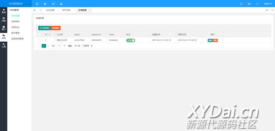Click the orange 删除 button in row 1
Screen dimensions: 275x131
[x=215, y=40]
